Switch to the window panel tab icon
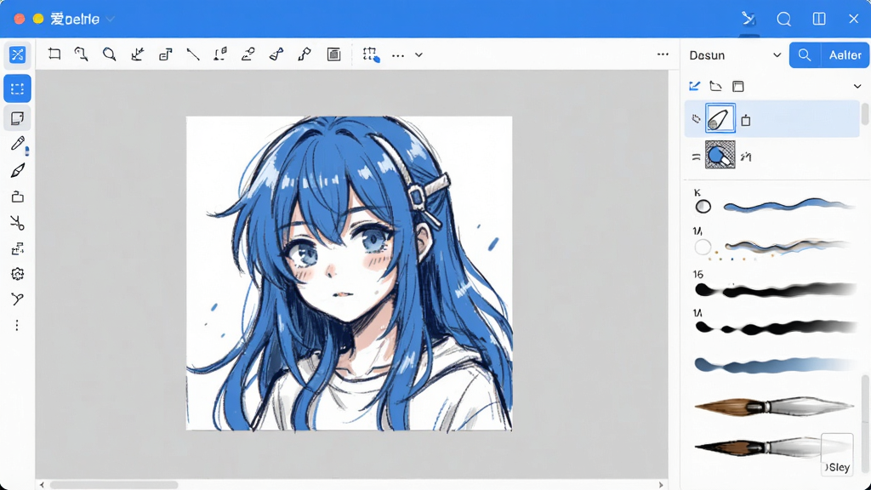Screen dimensions: 871x490 pyautogui.click(x=737, y=86)
